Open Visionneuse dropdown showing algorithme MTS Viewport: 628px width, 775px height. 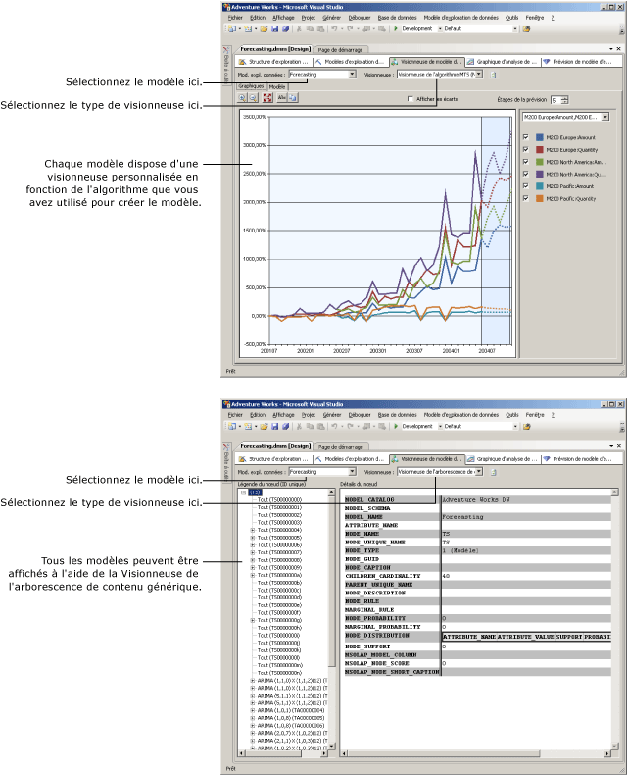tap(479, 75)
